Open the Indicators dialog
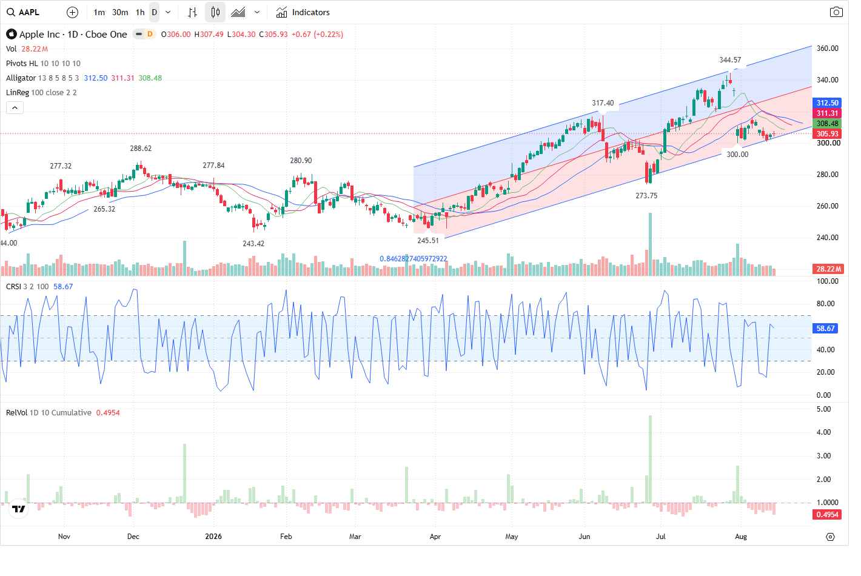861x576 pixels. [x=303, y=12]
